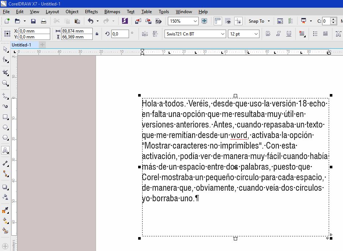This screenshot has height=251, width=343.
Task: Select the Crop tool
Action: click(x=5, y=73)
